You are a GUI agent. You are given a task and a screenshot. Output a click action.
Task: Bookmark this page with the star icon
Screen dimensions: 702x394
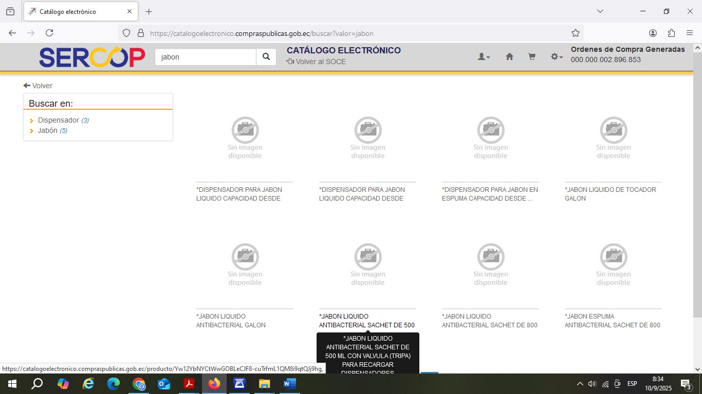576,33
